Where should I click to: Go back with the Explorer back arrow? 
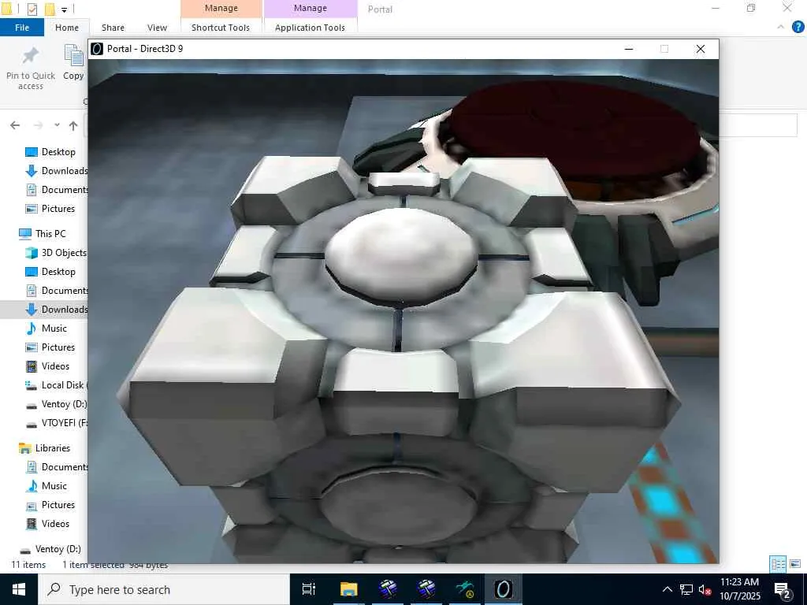coord(15,125)
